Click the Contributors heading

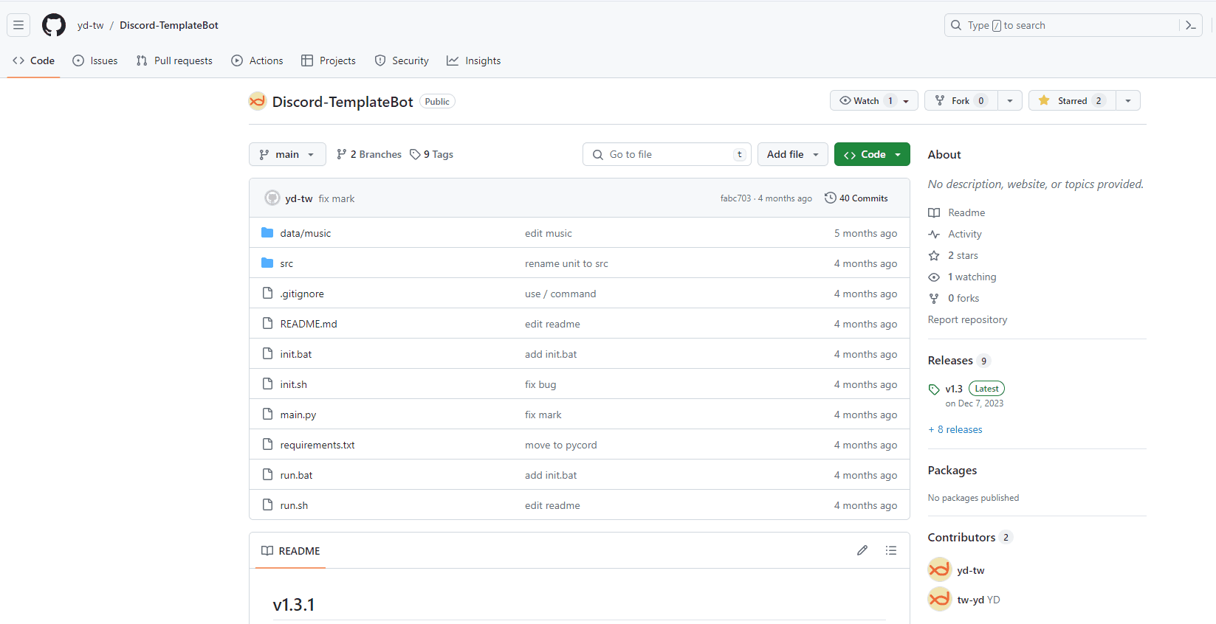coord(961,537)
